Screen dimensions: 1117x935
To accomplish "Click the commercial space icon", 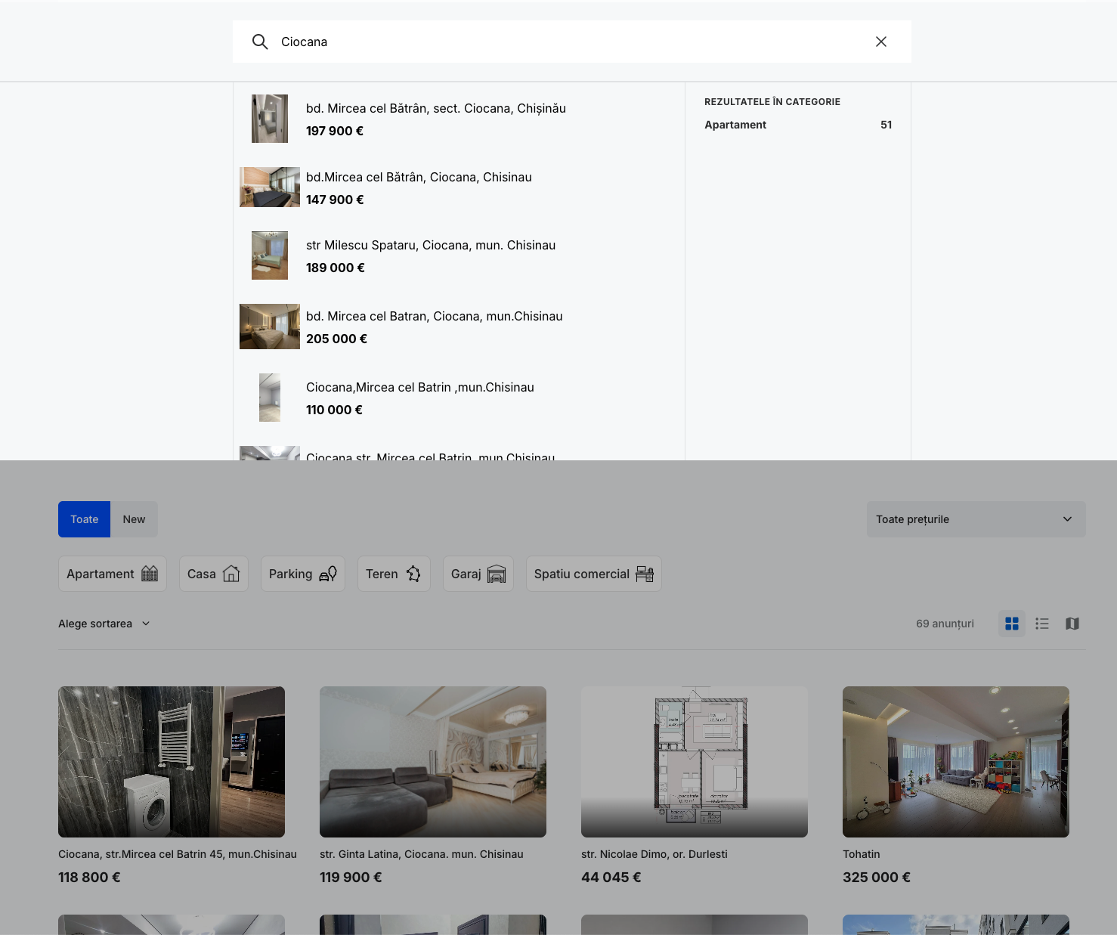I will tap(645, 574).
